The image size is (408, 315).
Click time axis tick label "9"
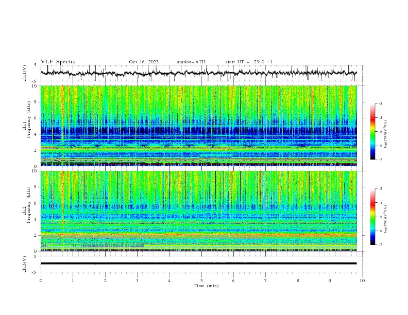point(330,281)
